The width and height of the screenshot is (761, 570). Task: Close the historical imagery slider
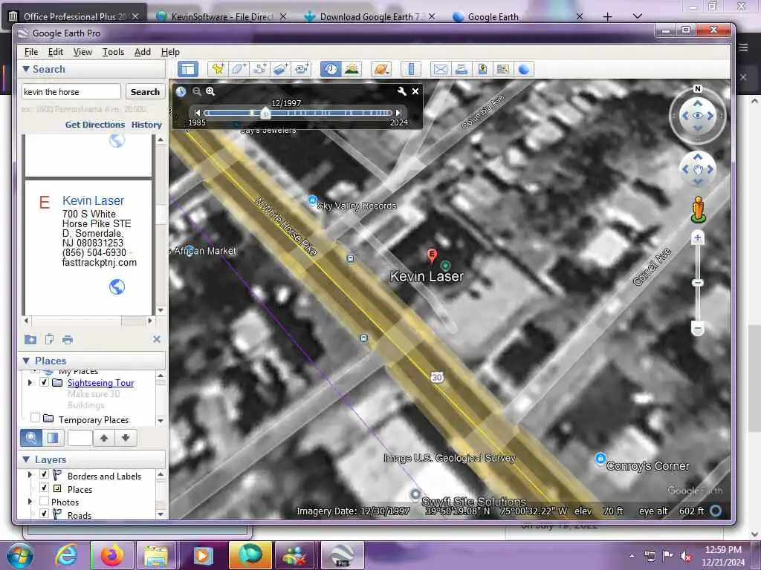coord(415,91)
